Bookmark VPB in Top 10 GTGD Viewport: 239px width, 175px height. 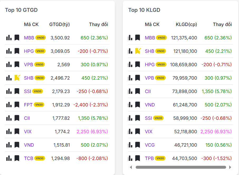coord(17,64)
